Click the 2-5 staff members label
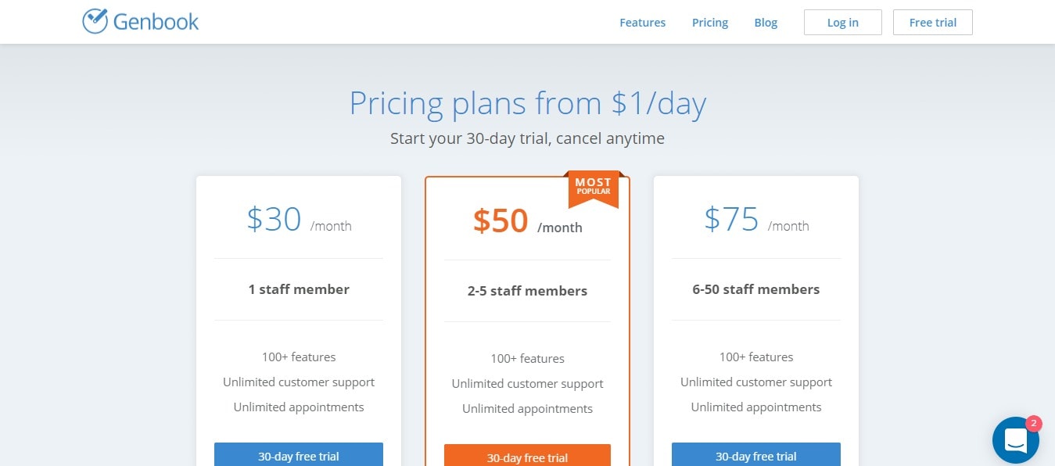The image size is (1055, 466). point(527,291)
